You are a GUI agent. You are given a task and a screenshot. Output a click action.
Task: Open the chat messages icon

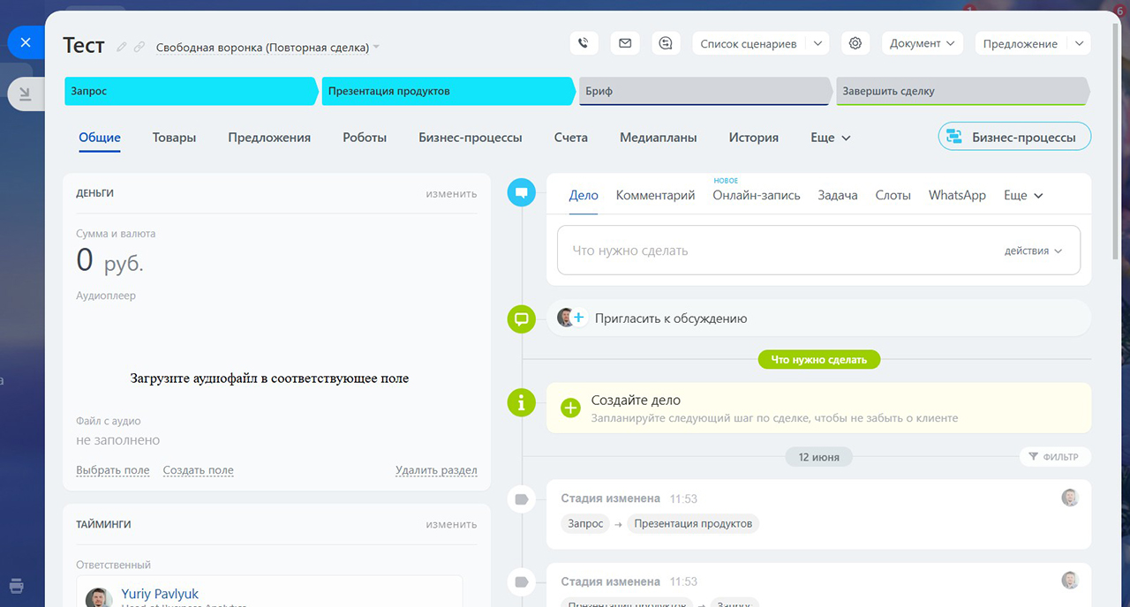[x=667, y=43]
